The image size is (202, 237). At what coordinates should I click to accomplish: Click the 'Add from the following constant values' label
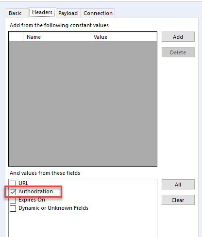click(59, 25)
